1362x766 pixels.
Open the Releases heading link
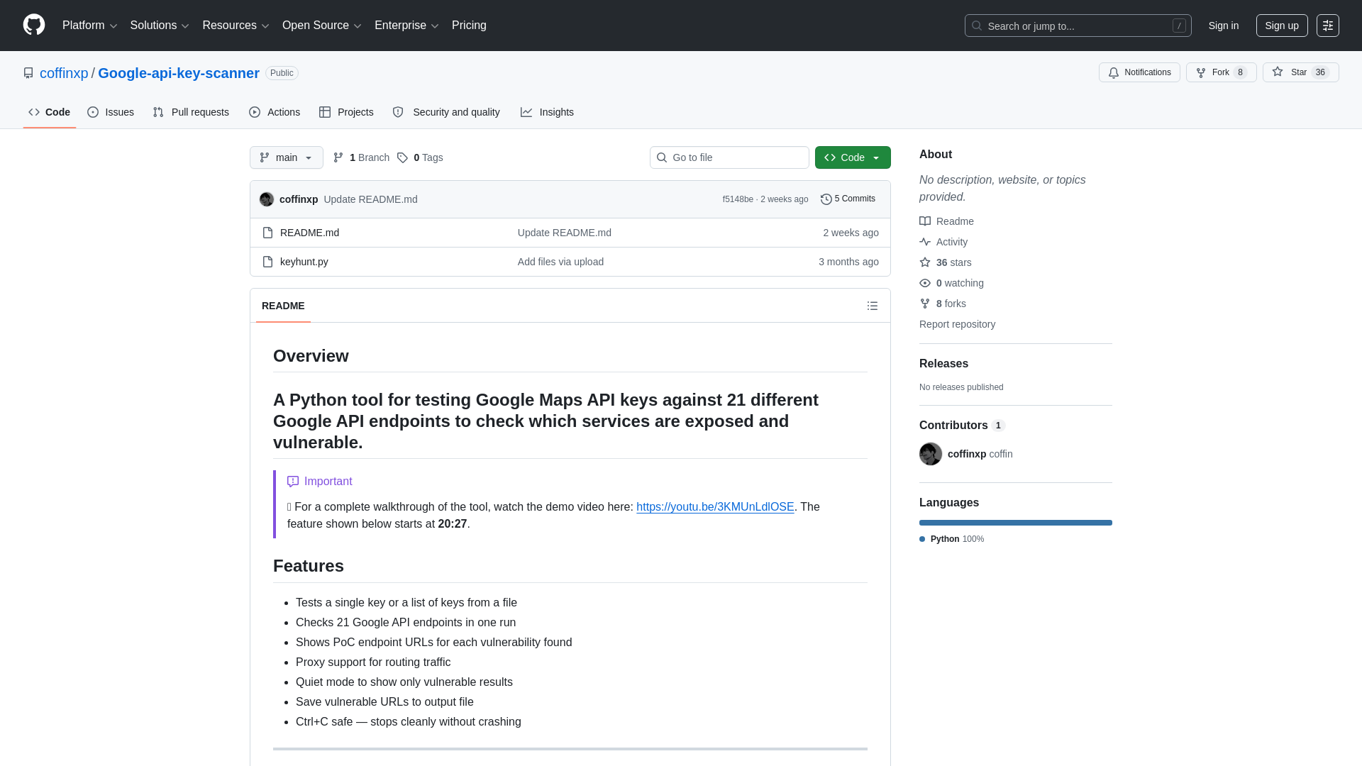pyautogui.click(x=943, y=364)
